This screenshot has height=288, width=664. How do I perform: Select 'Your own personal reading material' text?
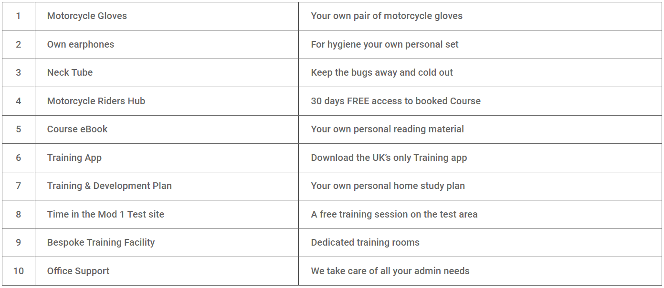point(388,129)
